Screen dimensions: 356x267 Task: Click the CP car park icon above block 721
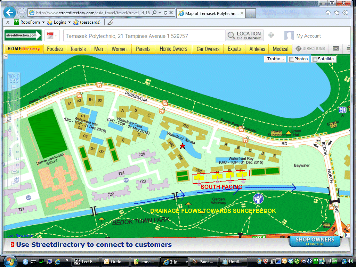[x=29, y=198]
